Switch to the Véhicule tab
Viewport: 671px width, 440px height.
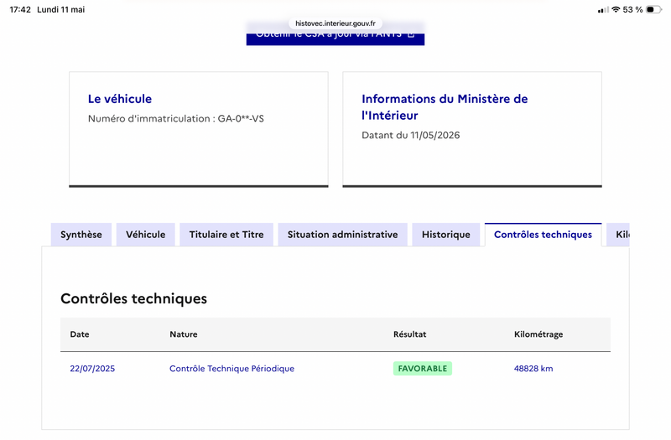pos(145,235)
